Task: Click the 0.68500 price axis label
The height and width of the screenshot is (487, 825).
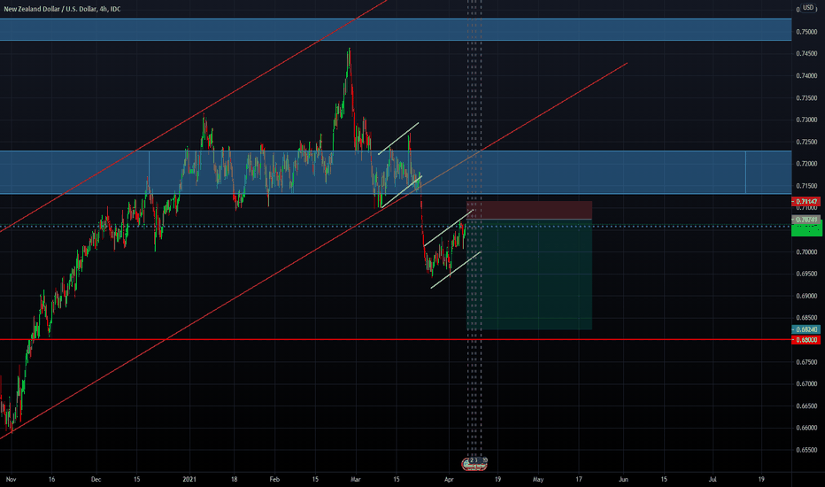Action: 806,318
